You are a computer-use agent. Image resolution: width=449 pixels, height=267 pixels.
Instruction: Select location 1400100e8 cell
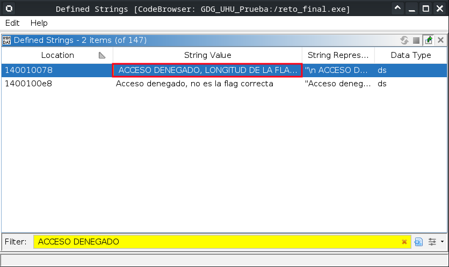[57, 84]
